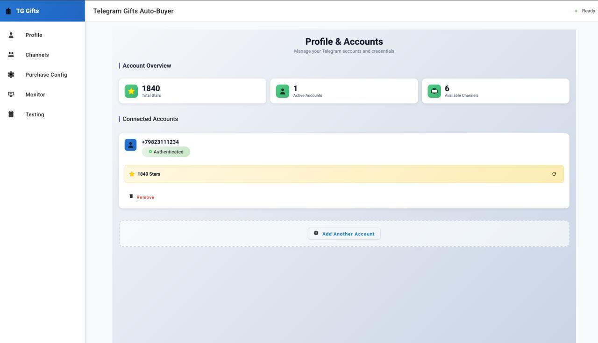
Task: Switch to the Monitor page
Action: point(43,94)
